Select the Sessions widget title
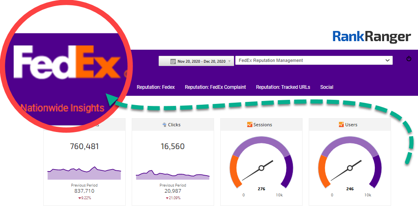Image resolution: width=418 pixels, height=220 pixels. pos(263,125)
